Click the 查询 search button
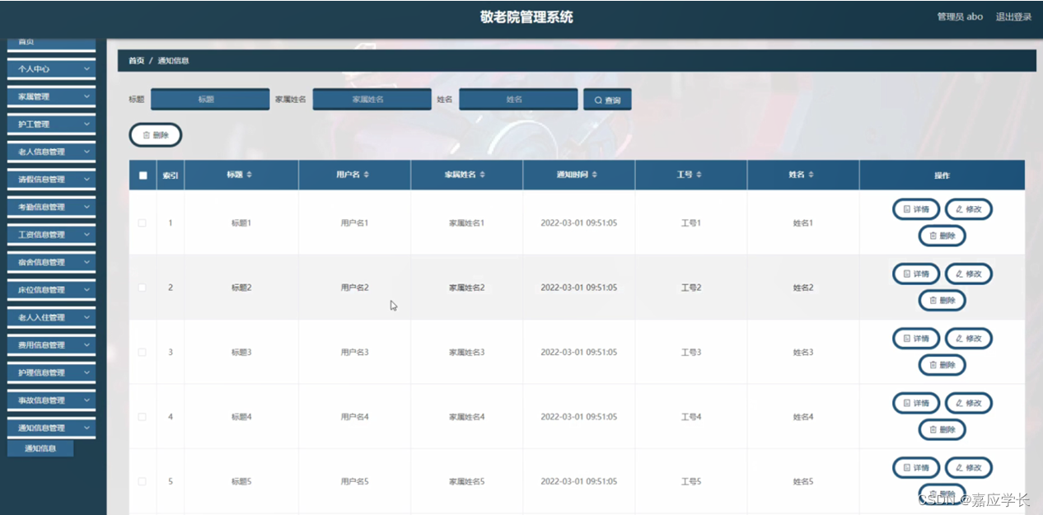 coord(607,100)
